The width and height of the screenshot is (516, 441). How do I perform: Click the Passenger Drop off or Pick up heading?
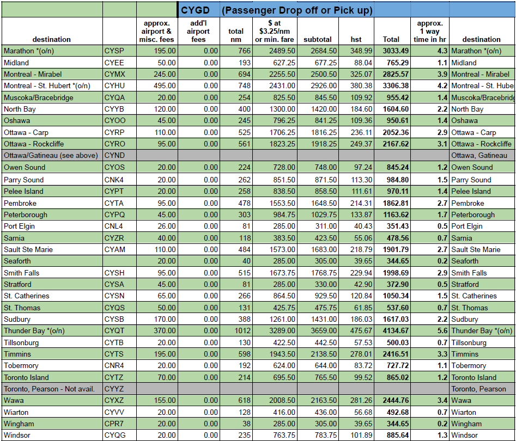pos(296,10)
